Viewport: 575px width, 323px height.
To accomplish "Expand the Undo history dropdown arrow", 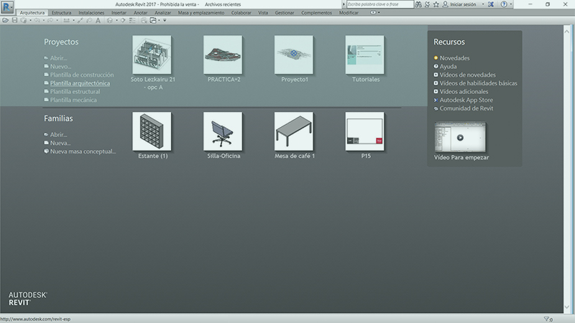I will pyautogui.click(x=44, y=21).
